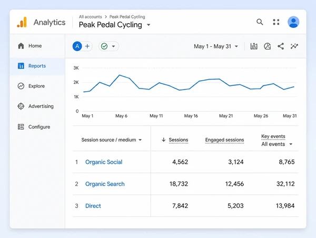This screenshot has width=316, height=238.
Task: Open Explore in the sidebar
Action: pos(36,86)
